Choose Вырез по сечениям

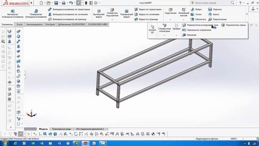[147, 15]
